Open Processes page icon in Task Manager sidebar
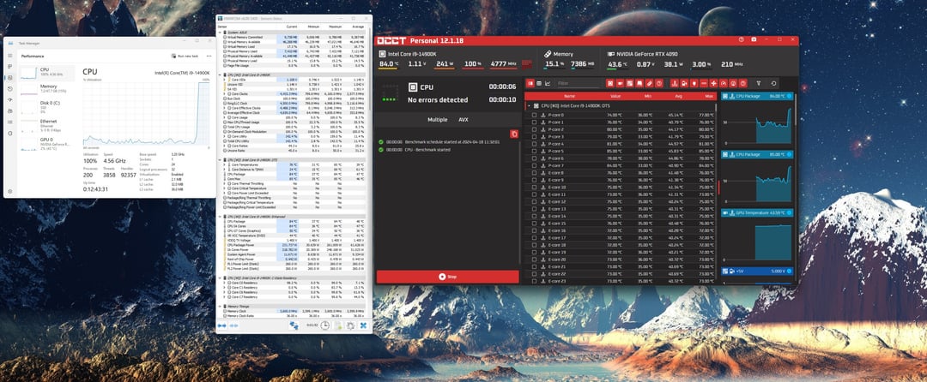 click(10, 67)
